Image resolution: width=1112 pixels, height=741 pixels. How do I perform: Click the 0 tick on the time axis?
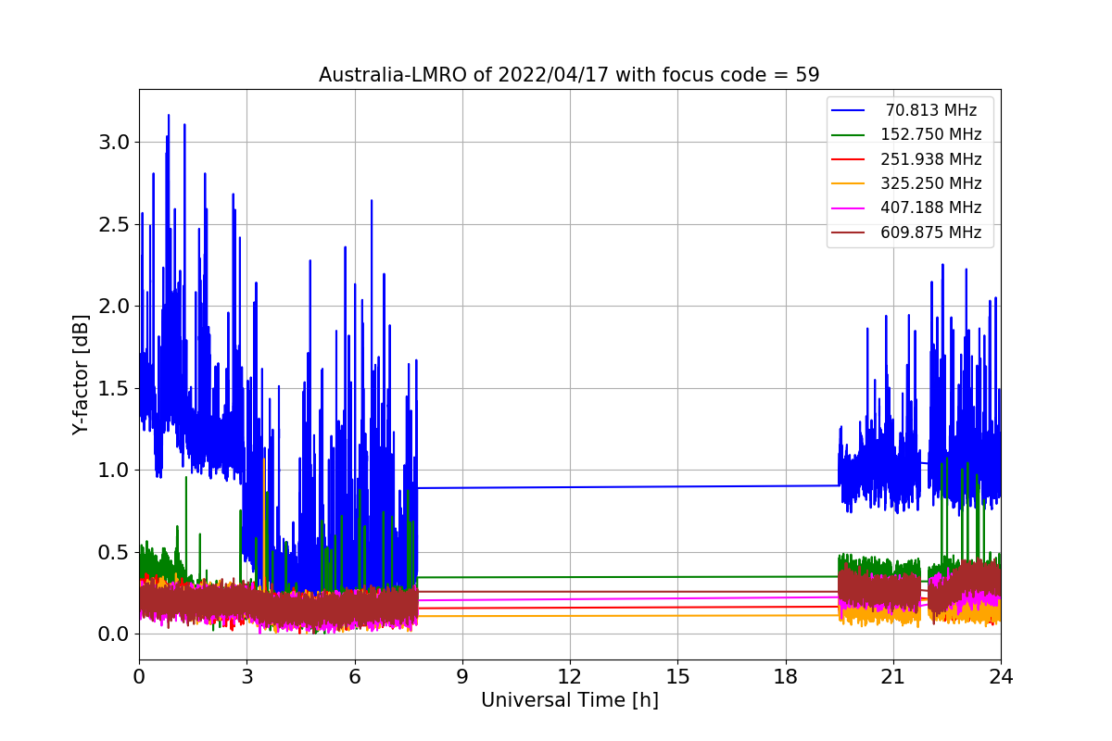[x=139, y=676]
